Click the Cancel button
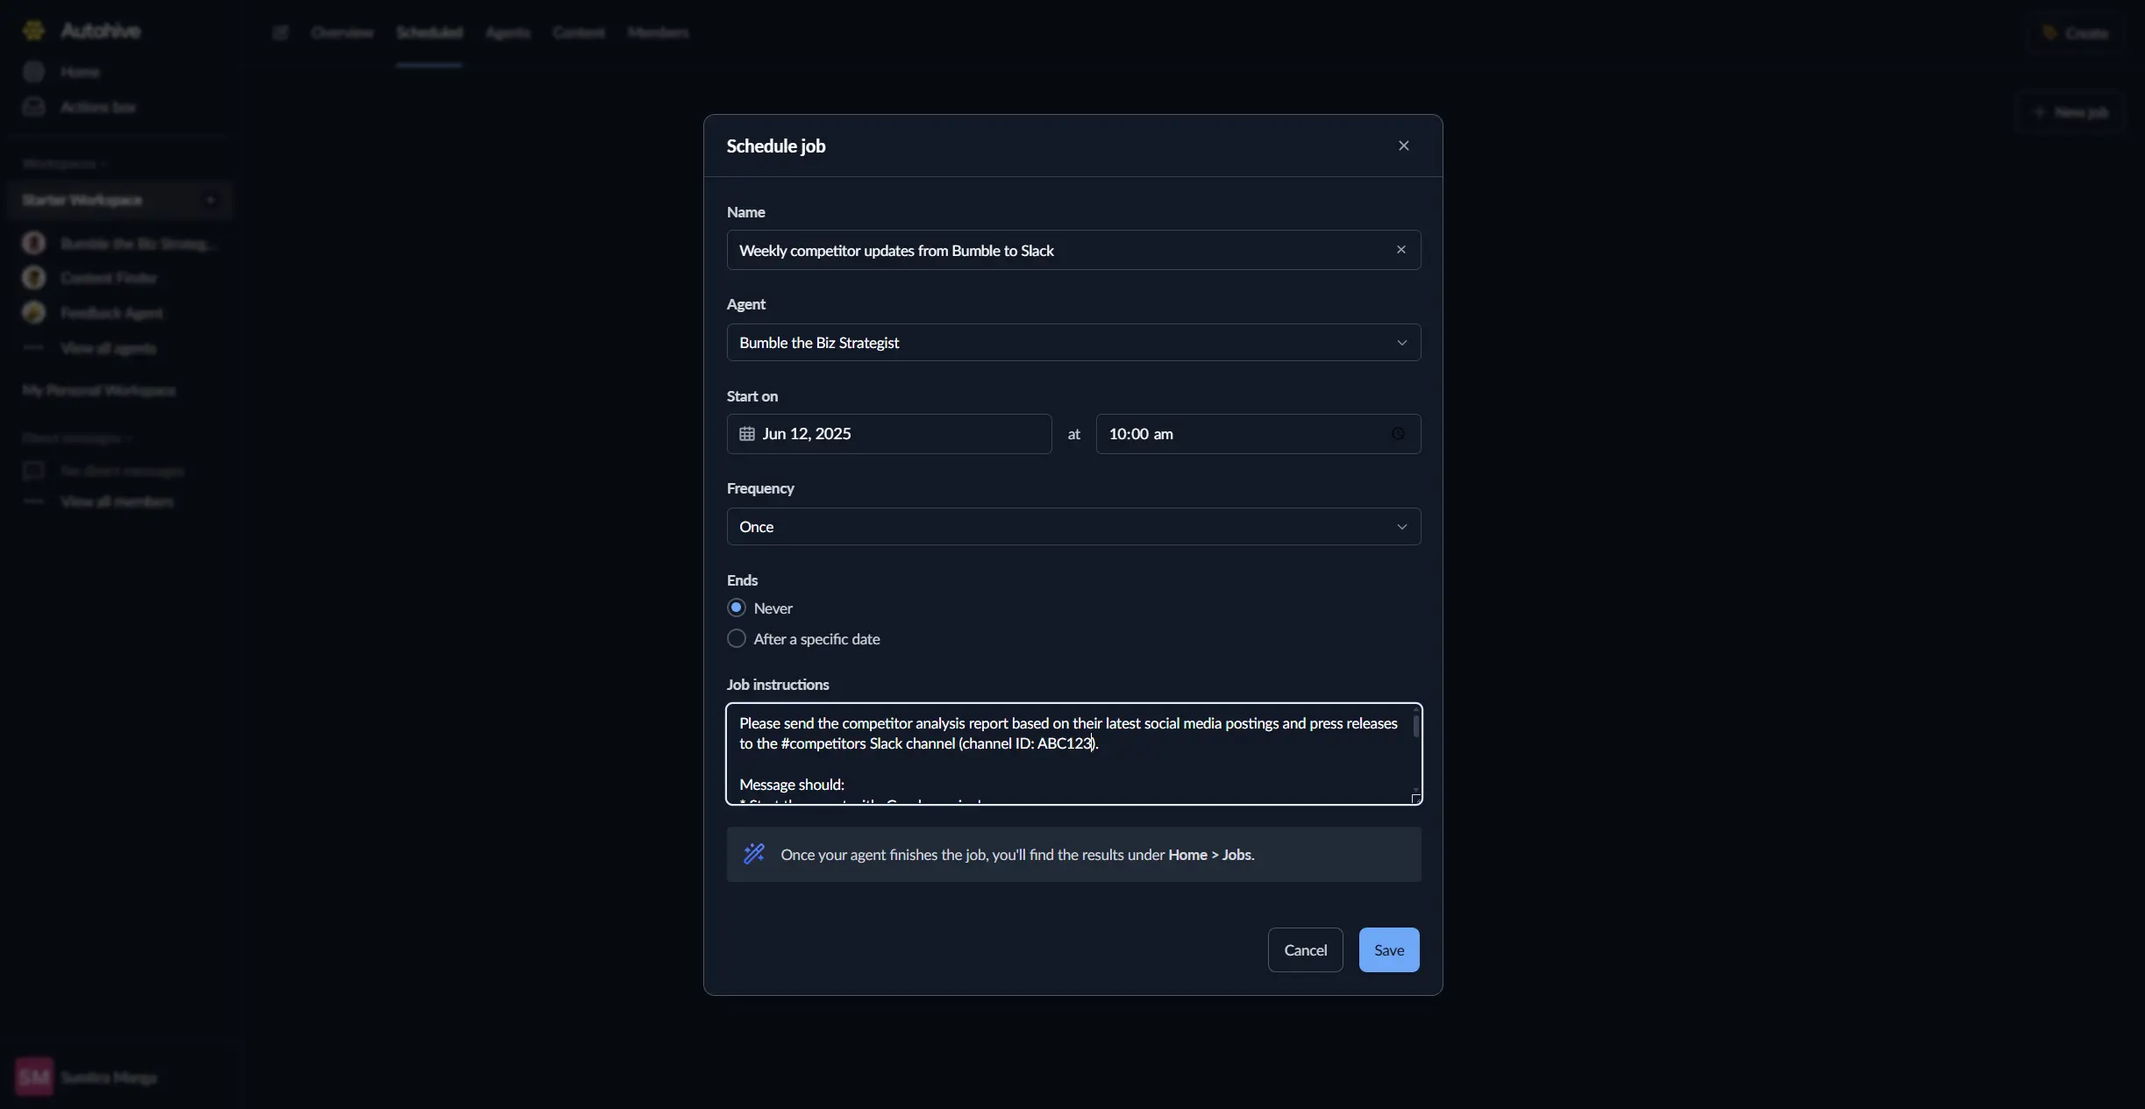The height and width of the screenshot is (1109, 2145). (1305, 949)
